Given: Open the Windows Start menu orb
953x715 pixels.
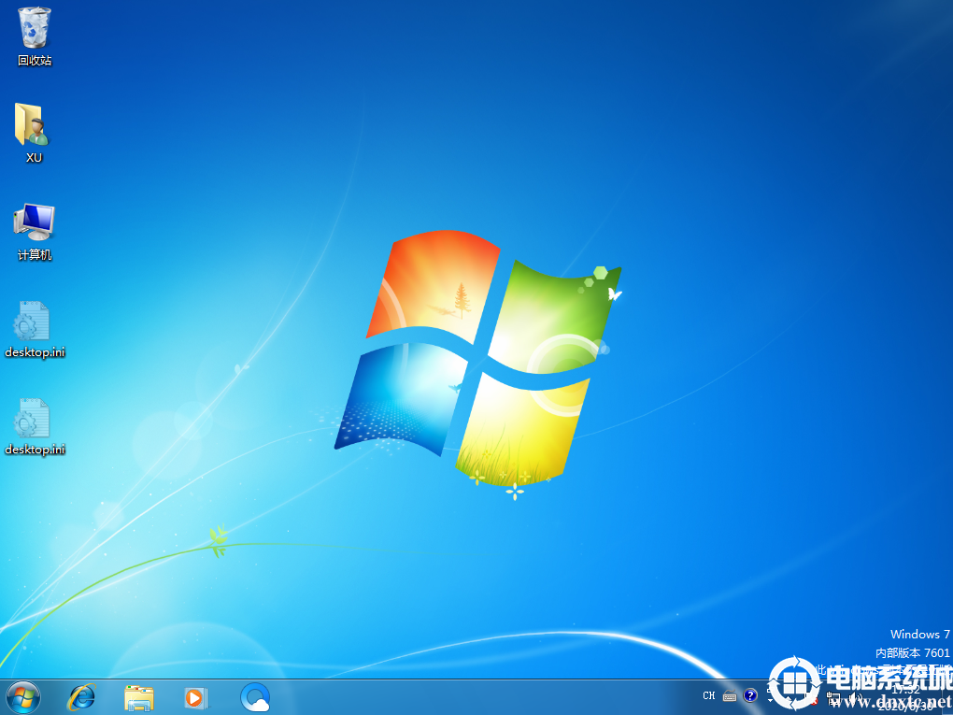Looking at the screenshot, I should [x=23, y=696].
